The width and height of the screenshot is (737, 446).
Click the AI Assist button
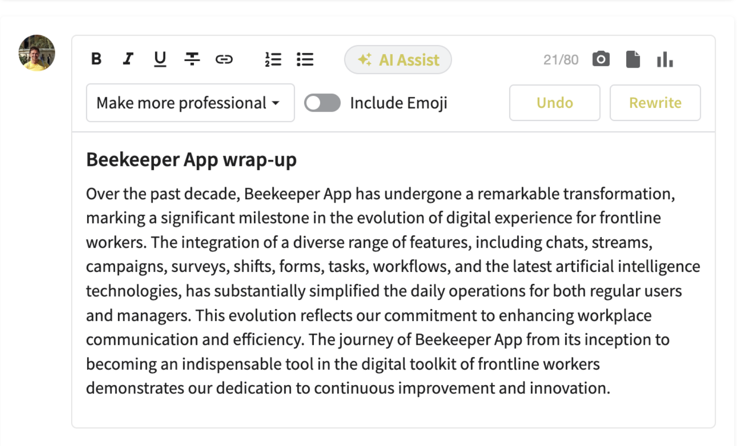tap(398, 59)
